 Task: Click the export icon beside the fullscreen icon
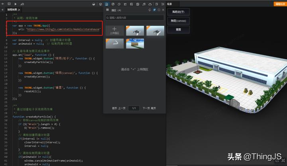(x=277, y=160)
